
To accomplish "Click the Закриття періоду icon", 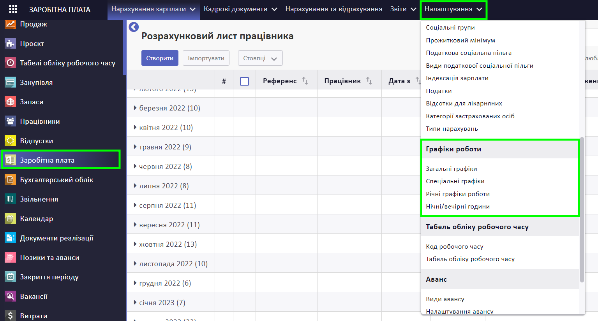I will tap(11, 277).
